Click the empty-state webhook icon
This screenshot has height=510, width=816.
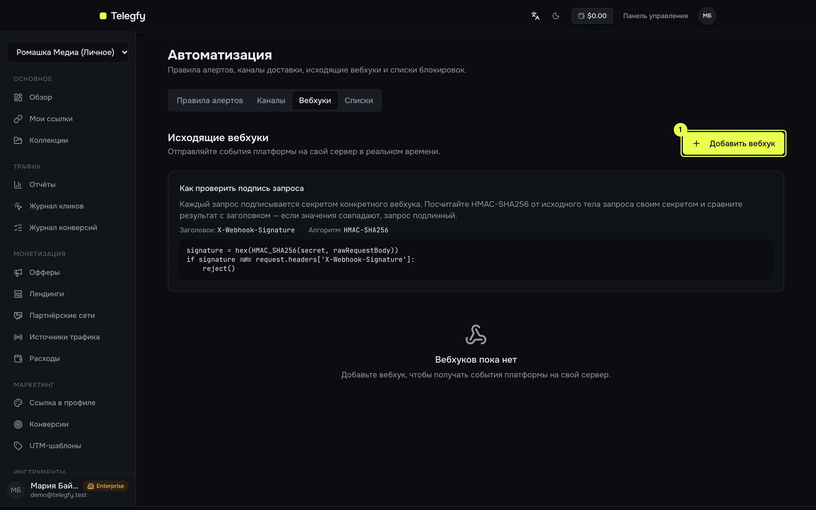476,335
